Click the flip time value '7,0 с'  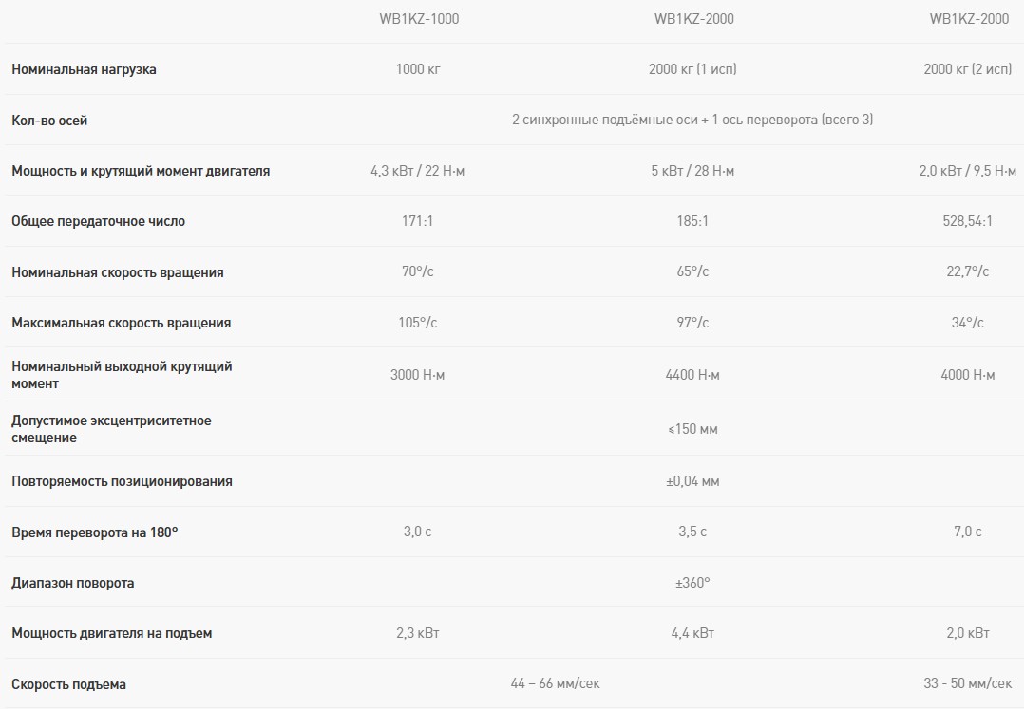pyautogui.click(x=967, y=532)
